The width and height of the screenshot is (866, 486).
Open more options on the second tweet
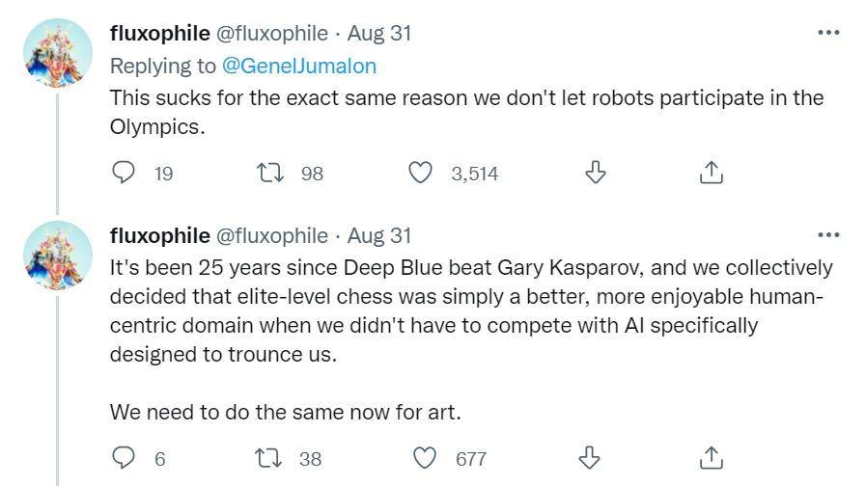point(828,235)
